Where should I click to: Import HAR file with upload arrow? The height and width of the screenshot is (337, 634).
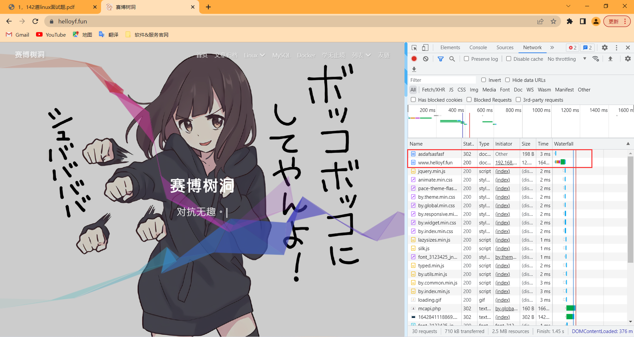(x=610, y=59)
